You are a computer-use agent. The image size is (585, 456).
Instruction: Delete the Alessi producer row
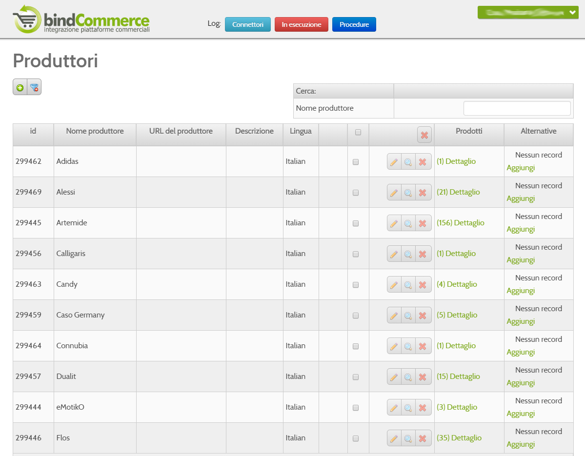pos(423,192)
